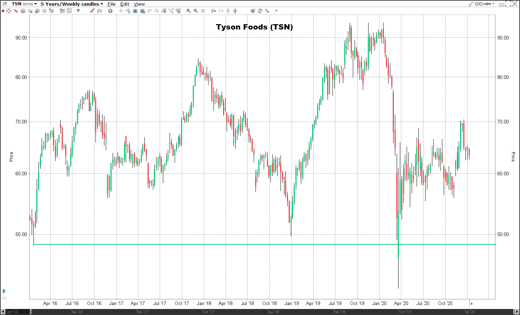
Task: Click the data grid table icon
Action: click(23, 11)
